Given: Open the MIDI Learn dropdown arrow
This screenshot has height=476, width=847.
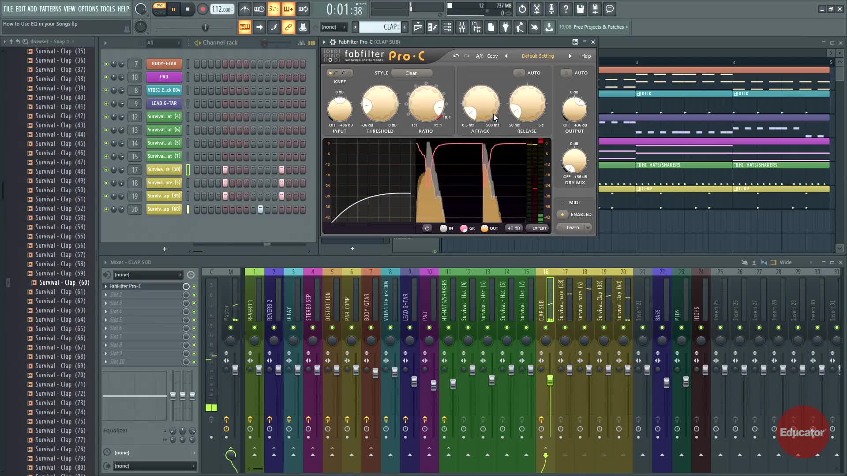Looking at the screenshot, I should pos(588,228).
